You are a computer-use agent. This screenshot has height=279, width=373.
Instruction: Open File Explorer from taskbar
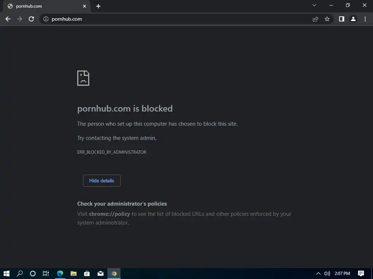point(74,274)
